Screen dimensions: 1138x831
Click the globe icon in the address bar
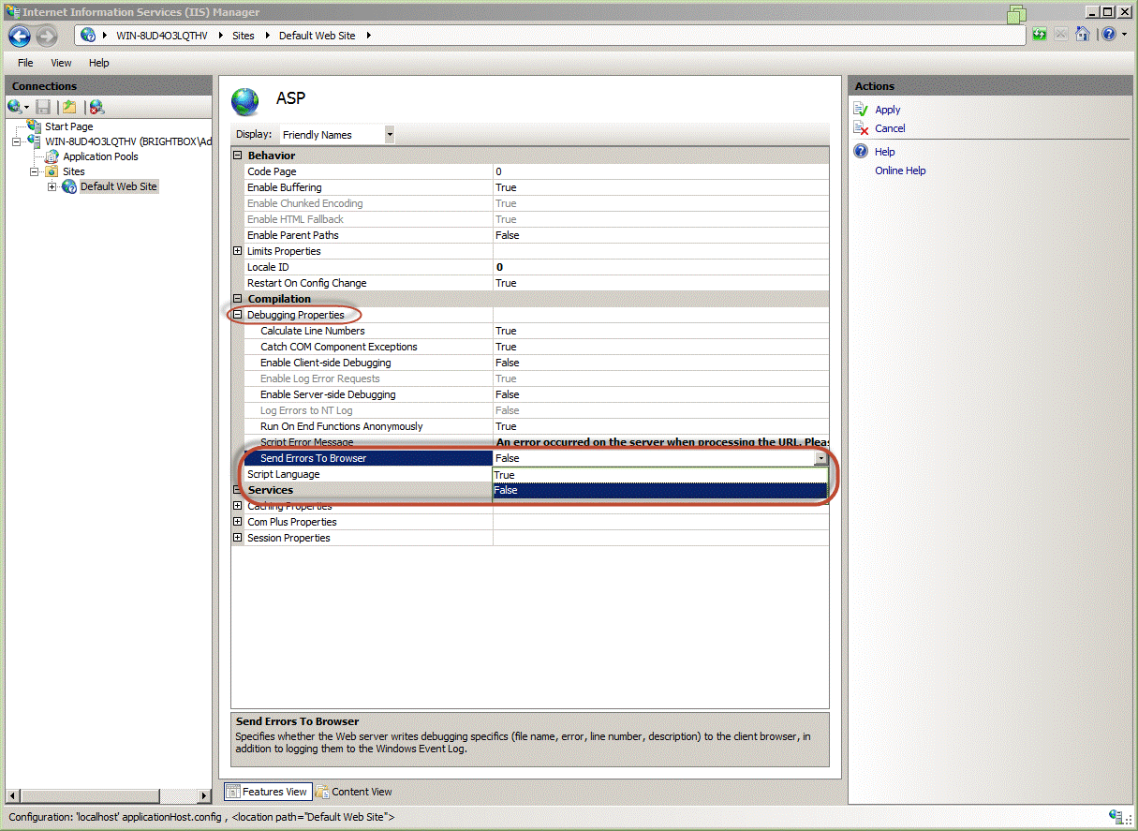88,35
